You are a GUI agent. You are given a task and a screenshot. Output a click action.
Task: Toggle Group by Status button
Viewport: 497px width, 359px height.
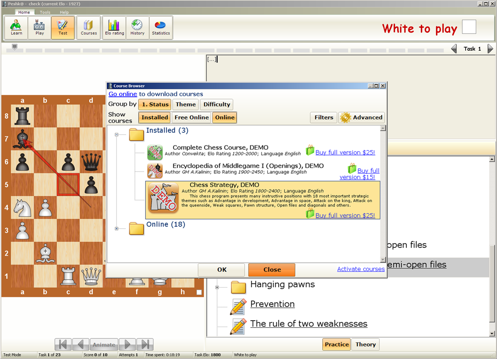coord(155,104)
